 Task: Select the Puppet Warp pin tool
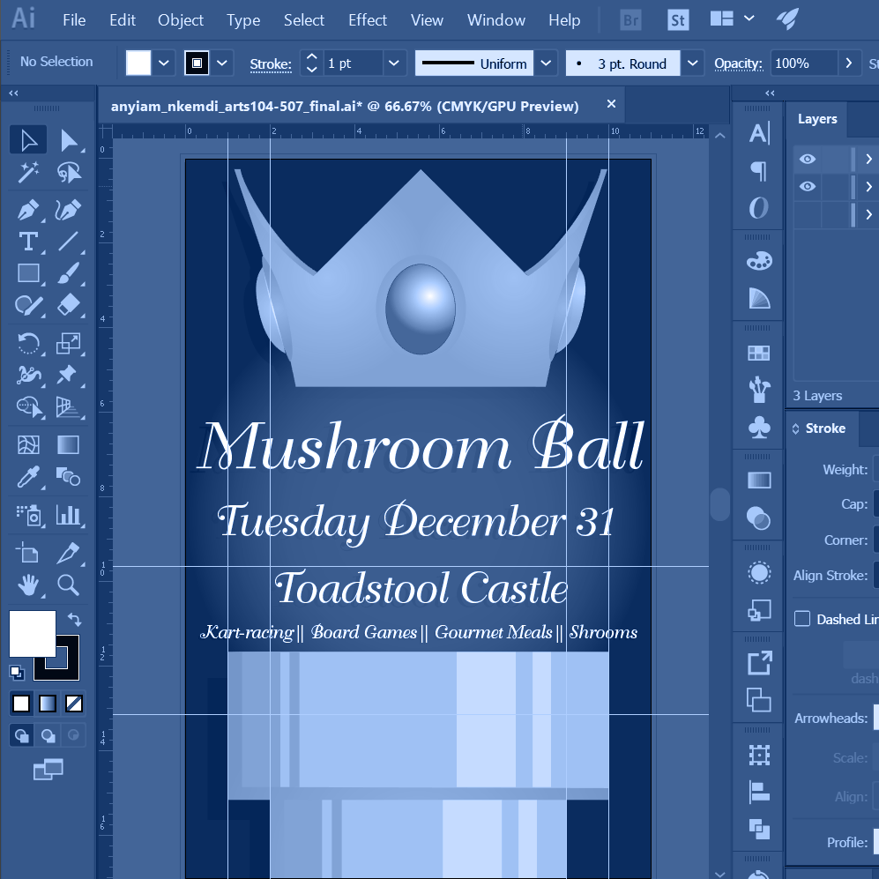(x=69, y=375)
